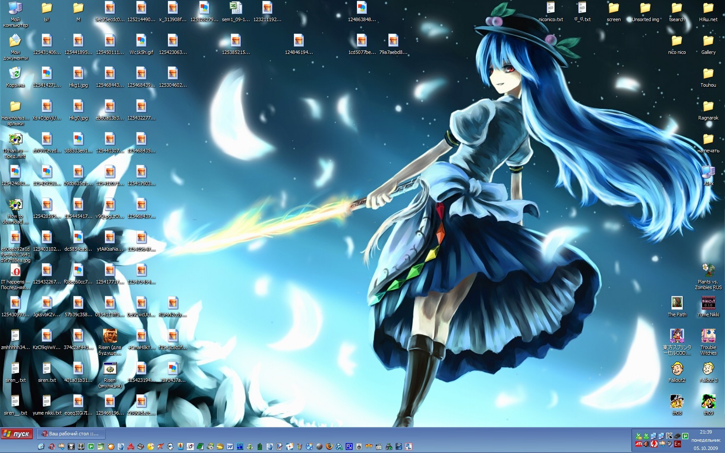
Task: Open the zmhhhhh34... text file
Action: click(16, 339)
